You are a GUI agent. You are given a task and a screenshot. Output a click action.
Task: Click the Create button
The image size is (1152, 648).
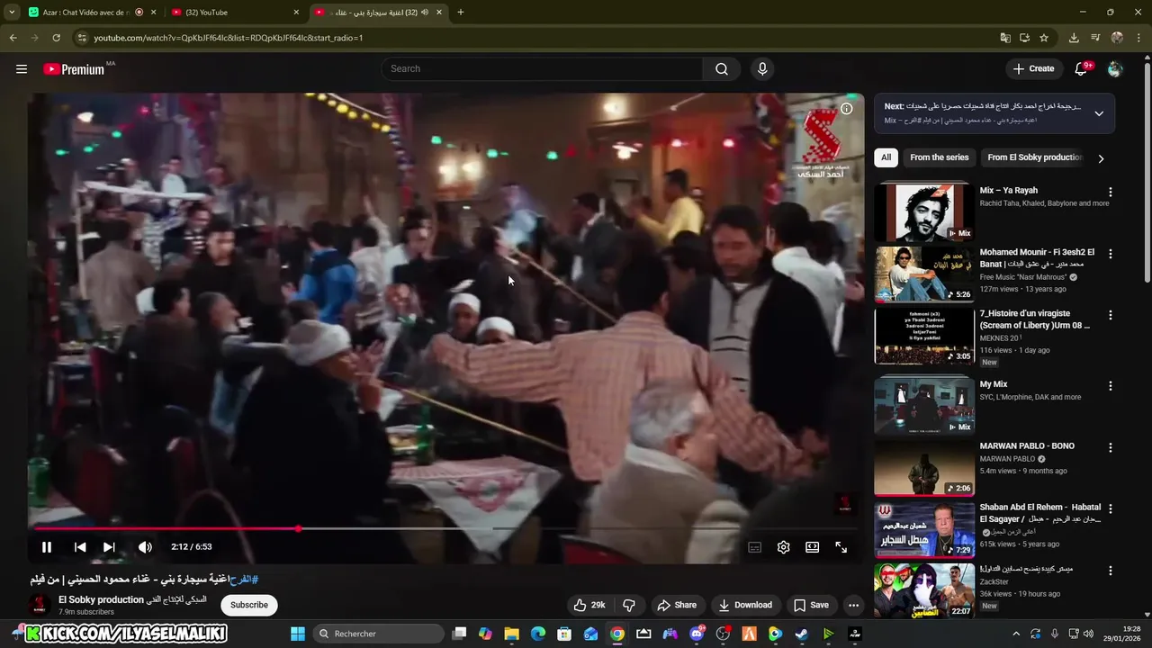click(x=1033, y=69)
